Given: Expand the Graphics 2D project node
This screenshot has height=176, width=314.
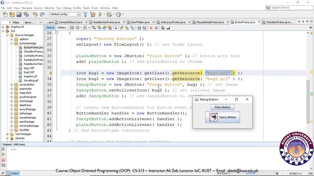Looking at the screenshot, I should 3,27.
